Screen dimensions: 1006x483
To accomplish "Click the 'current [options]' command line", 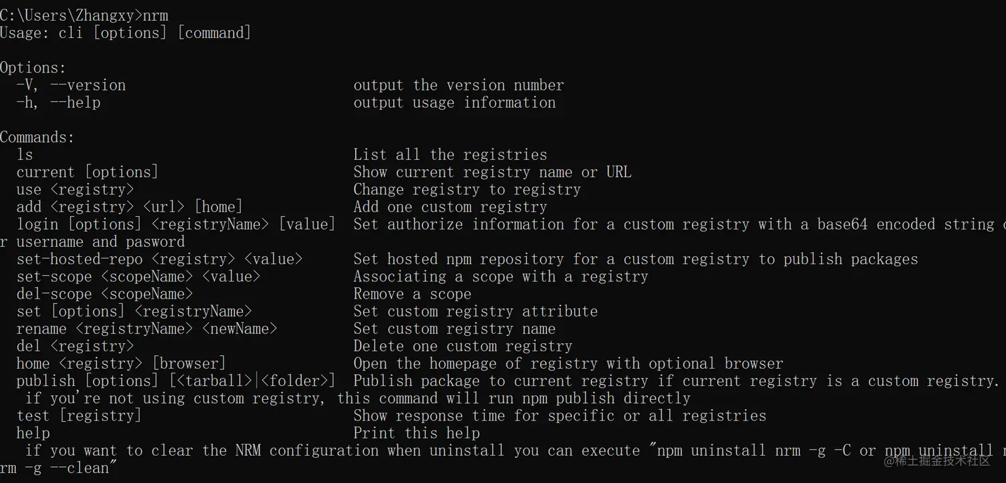I will point(88,172).
